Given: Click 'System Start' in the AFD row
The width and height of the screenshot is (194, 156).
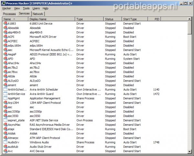Looking at the screenshot, I should point(131,59).
